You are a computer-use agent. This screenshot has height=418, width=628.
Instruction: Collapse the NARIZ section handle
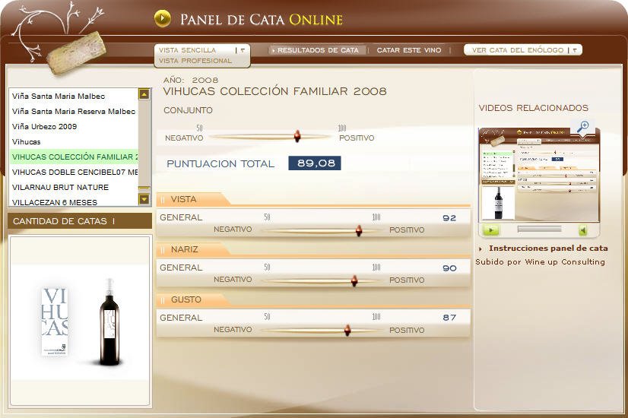163,249
